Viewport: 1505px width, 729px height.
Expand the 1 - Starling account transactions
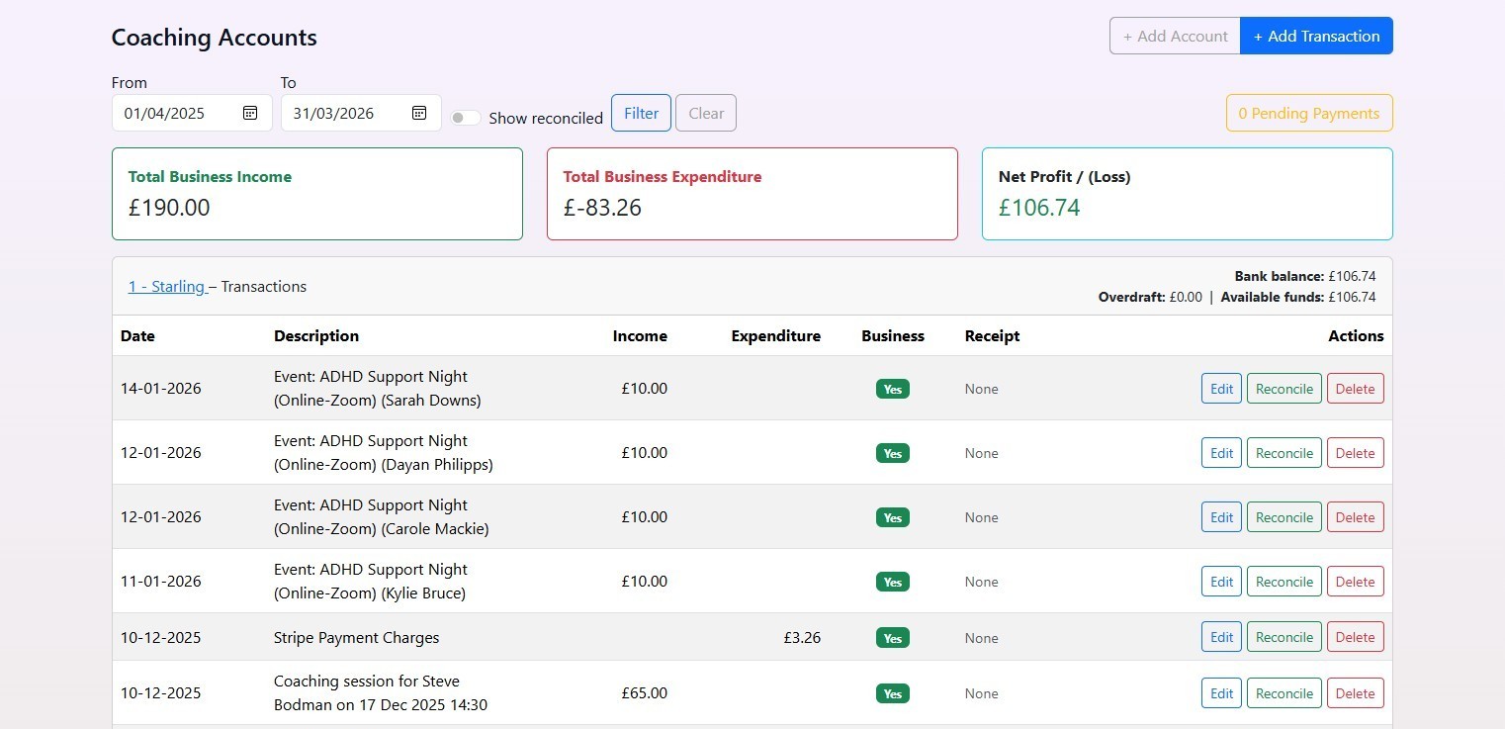166,286
